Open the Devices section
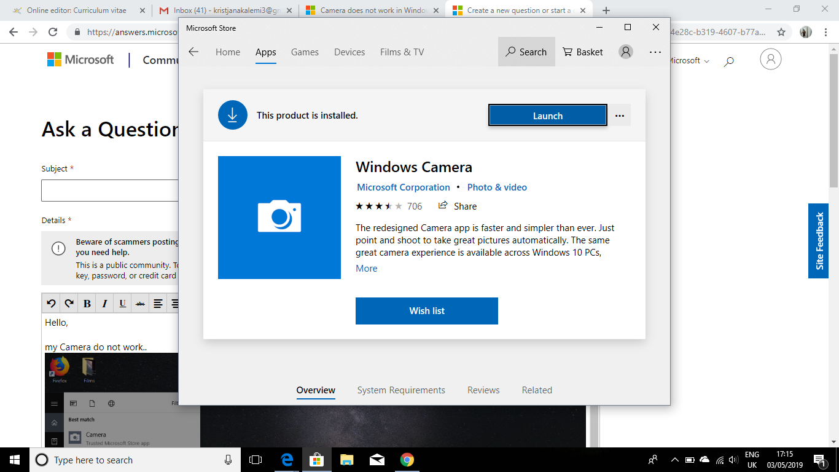 [x=349, y=52]
